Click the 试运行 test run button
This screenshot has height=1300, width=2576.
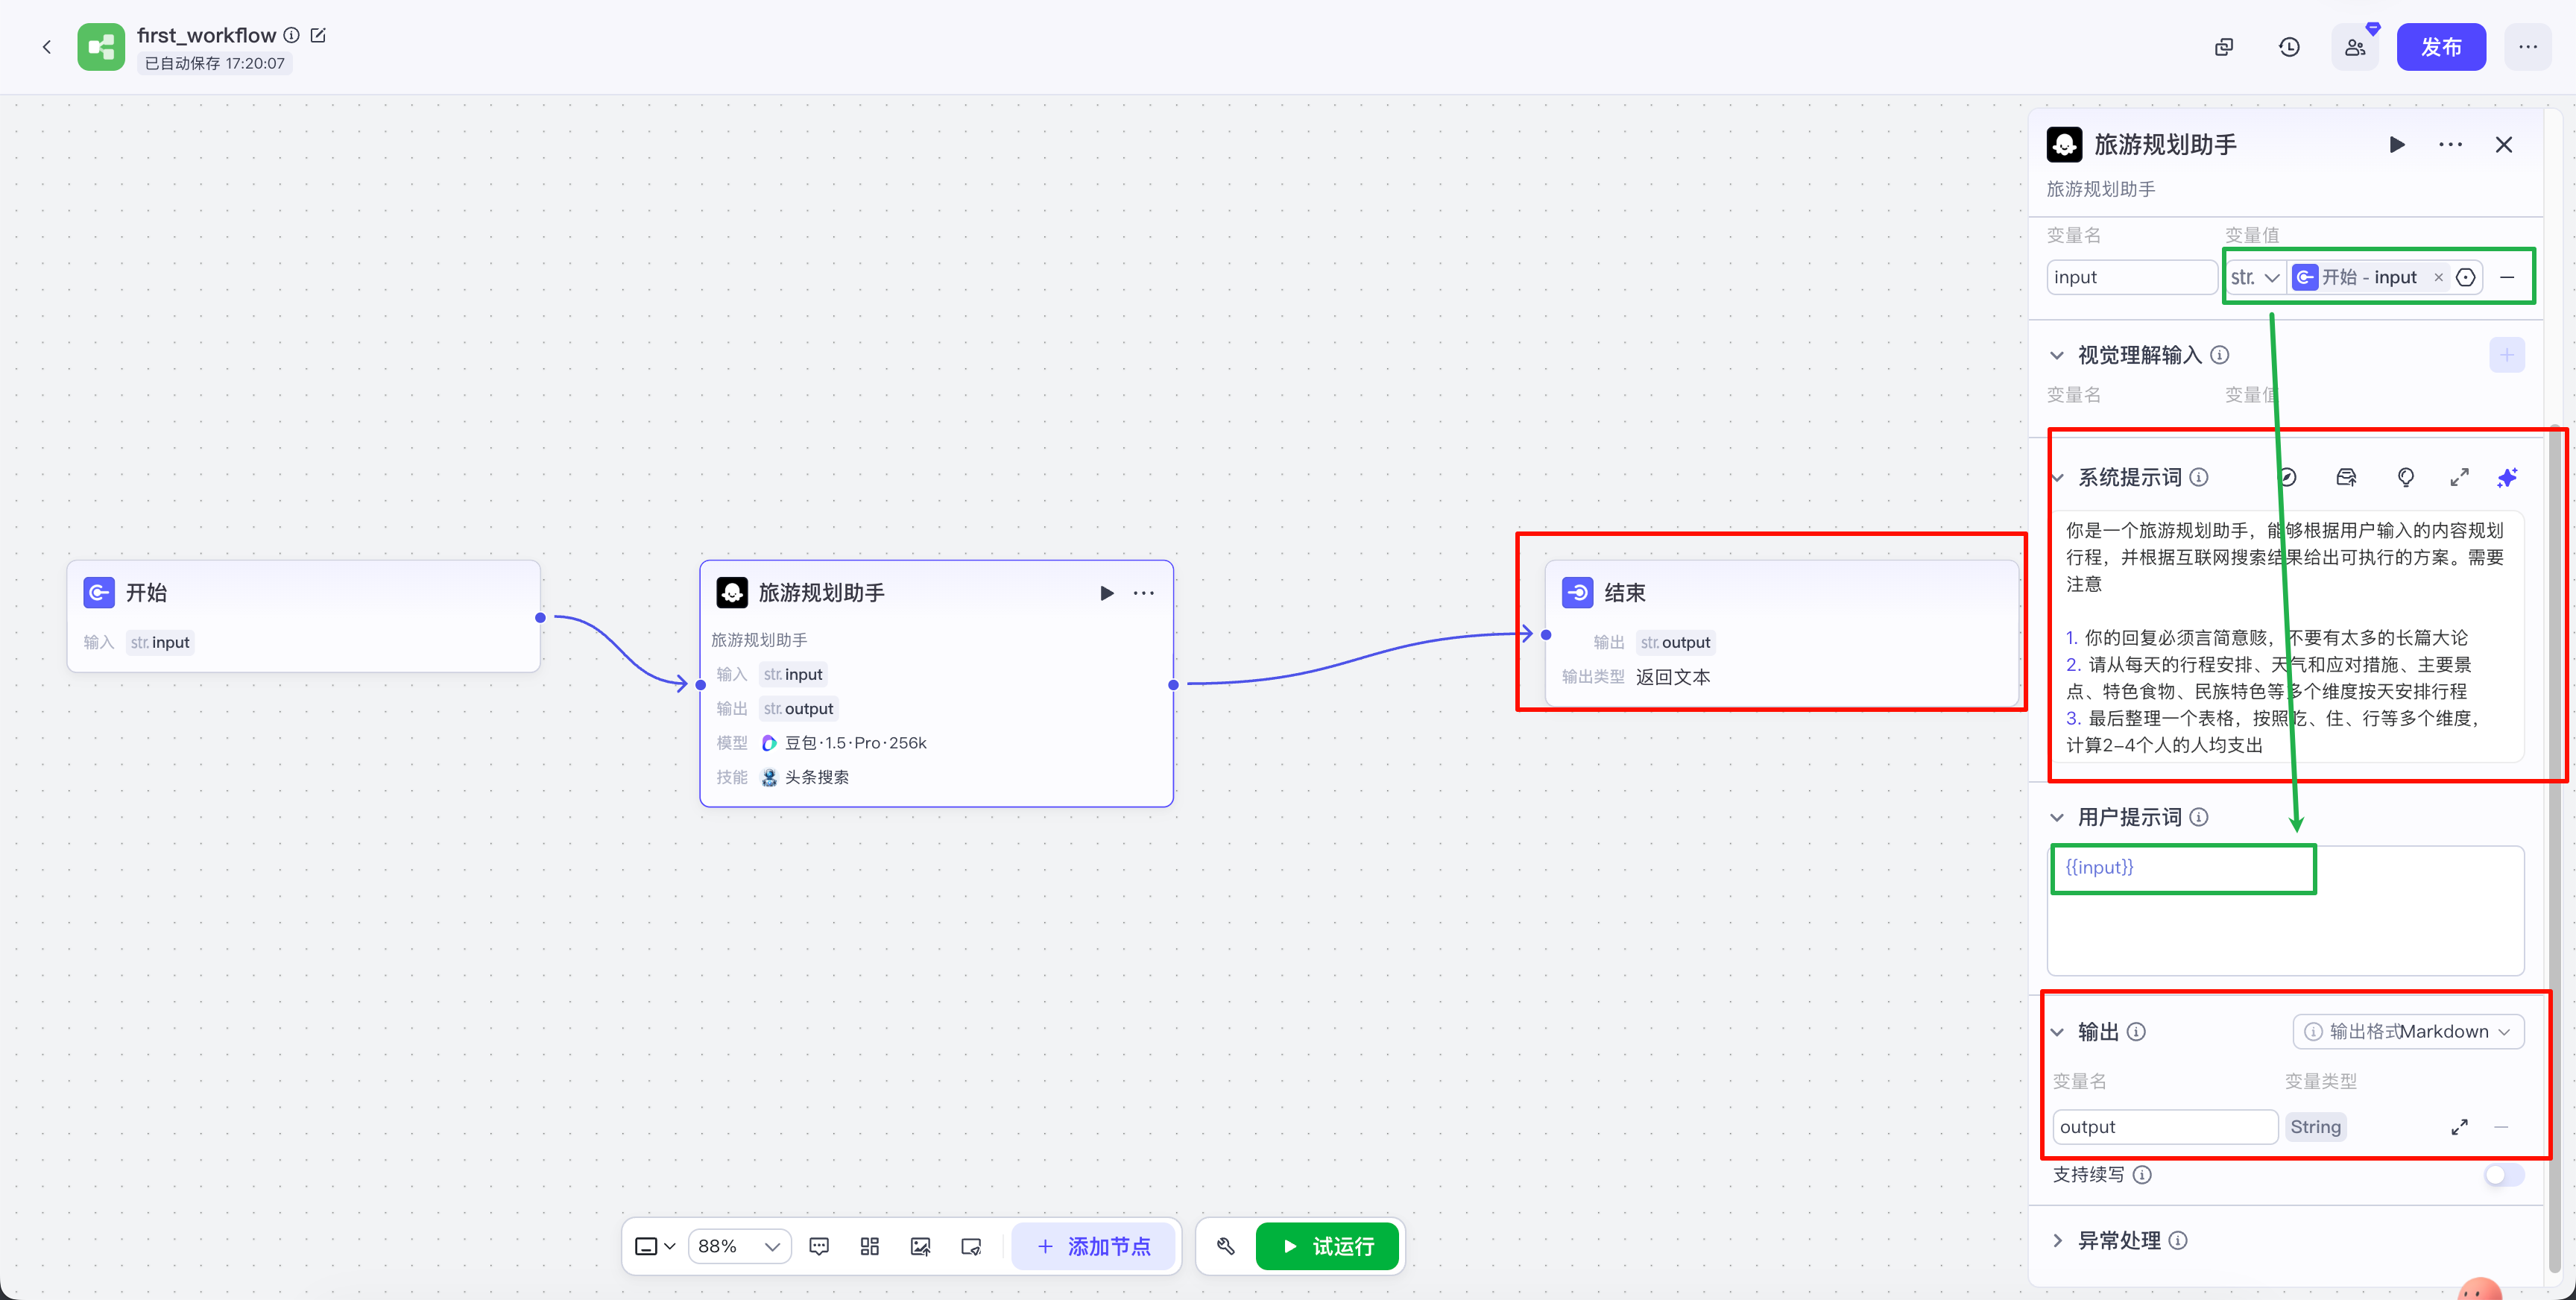click(x=1327, y=1246)
